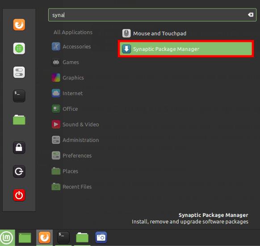260x246 pixels.
Task: Click the Internet cloud icon
Action: click(x=56, y=93)
